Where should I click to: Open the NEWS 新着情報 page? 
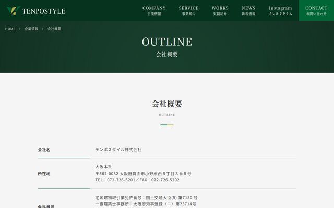pyautogui.click(x=248, y=10)
